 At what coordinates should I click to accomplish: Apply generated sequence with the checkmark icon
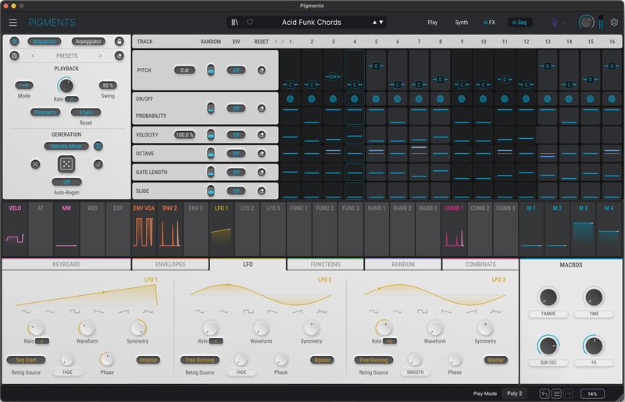click(x=98, y=164)
